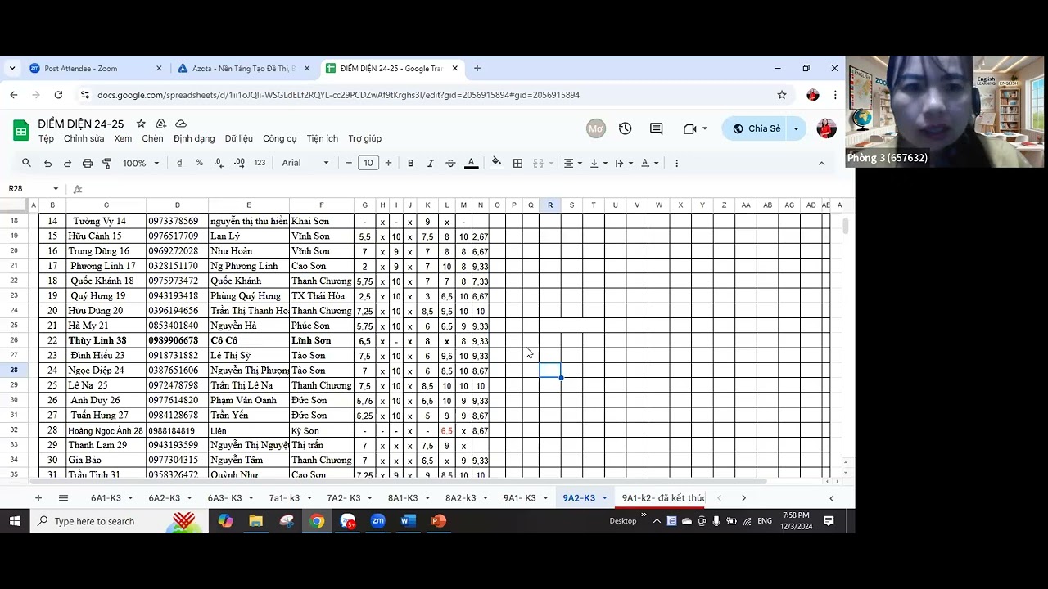This screenshot has height=589, width=1048.
Task: Increase font size with plus button
Action: 388,163
